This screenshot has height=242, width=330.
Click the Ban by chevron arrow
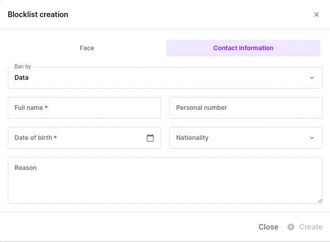[312, 78]
